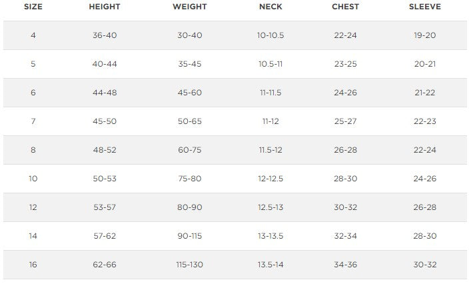Click the HEIGHT column header
The height and width of the screenshot is (284, 471).
pos(105,7)
